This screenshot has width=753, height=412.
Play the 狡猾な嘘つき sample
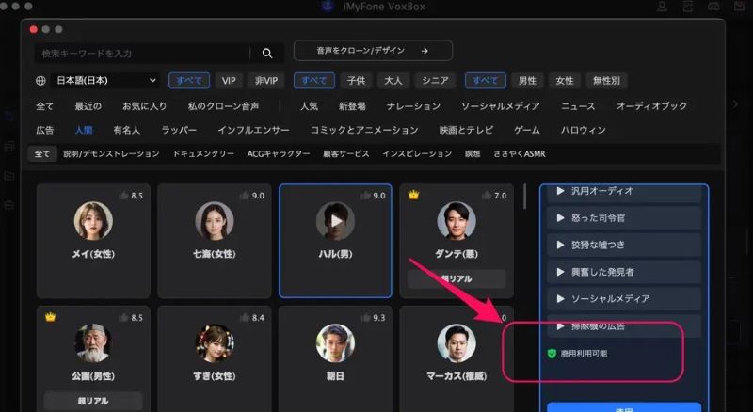coord(560,245)
